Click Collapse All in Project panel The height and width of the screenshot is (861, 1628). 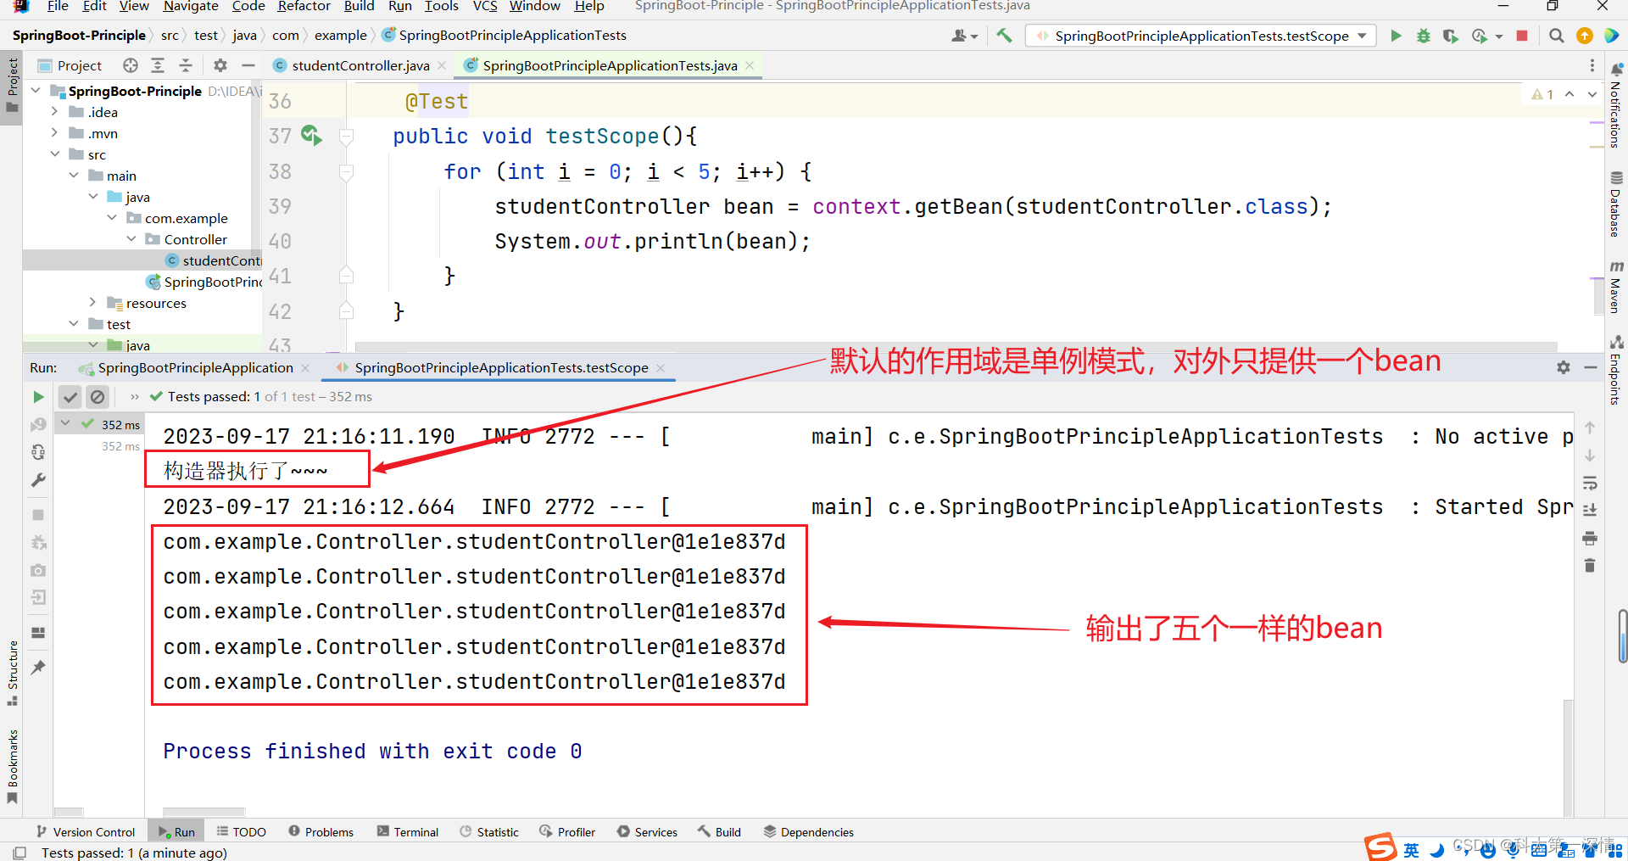click(186, 65)
